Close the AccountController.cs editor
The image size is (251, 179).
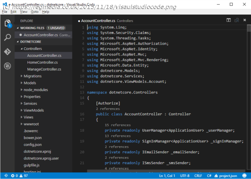245,20
